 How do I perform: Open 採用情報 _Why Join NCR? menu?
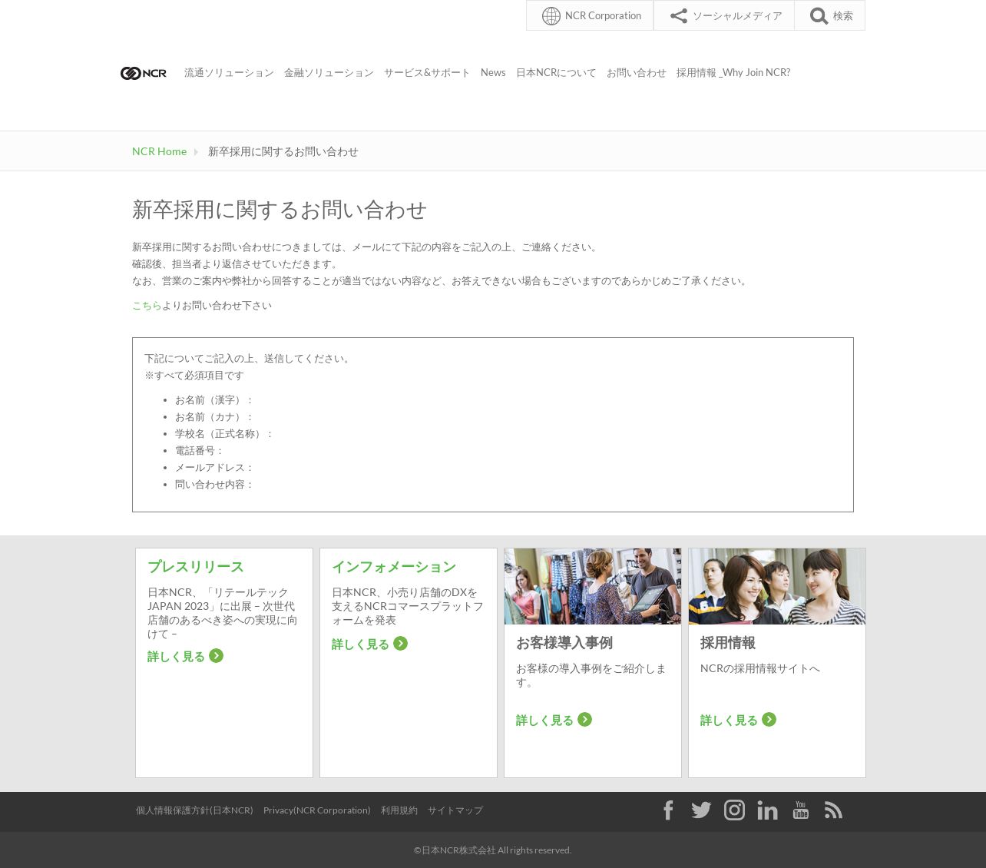point(733,73)
